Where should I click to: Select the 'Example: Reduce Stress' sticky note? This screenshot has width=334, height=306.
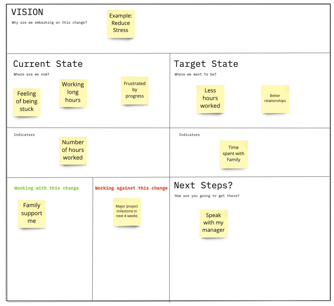121,24
